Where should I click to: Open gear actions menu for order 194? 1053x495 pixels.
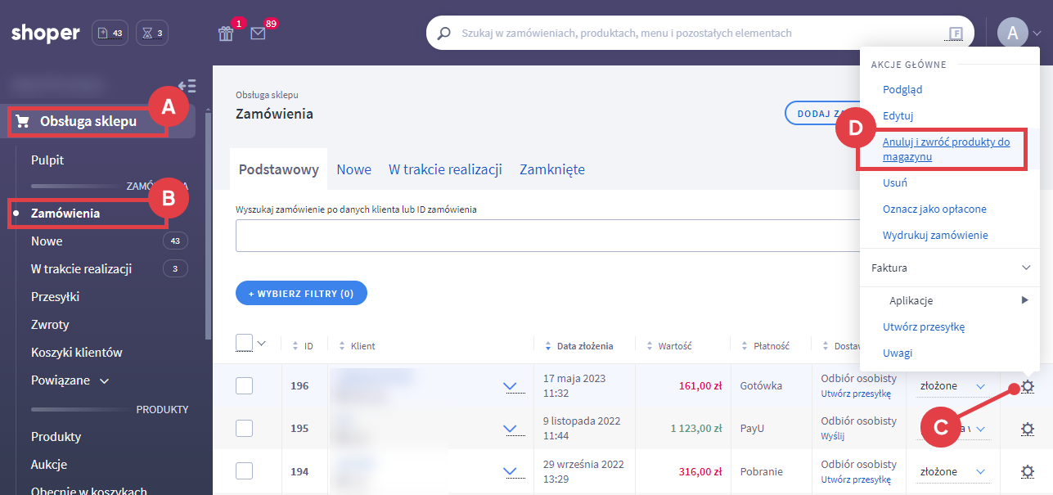pos(1028,471)
